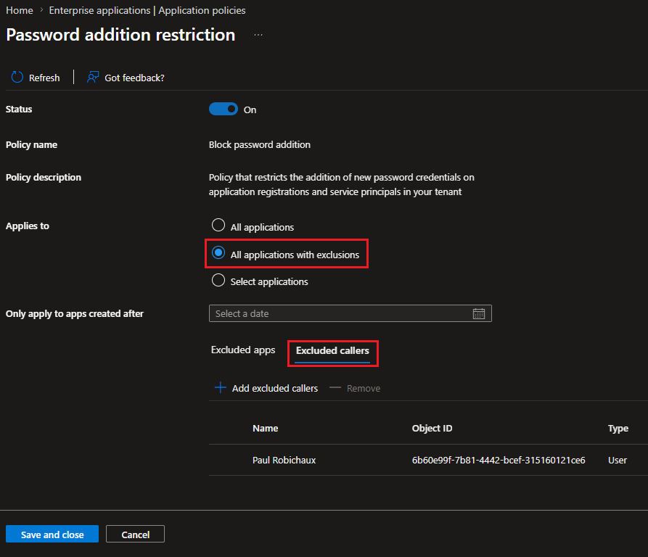Click the On status label
648x557 pixels.
[x=250, y=110]
